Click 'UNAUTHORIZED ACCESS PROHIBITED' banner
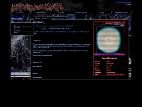 [x=109, y=54]
